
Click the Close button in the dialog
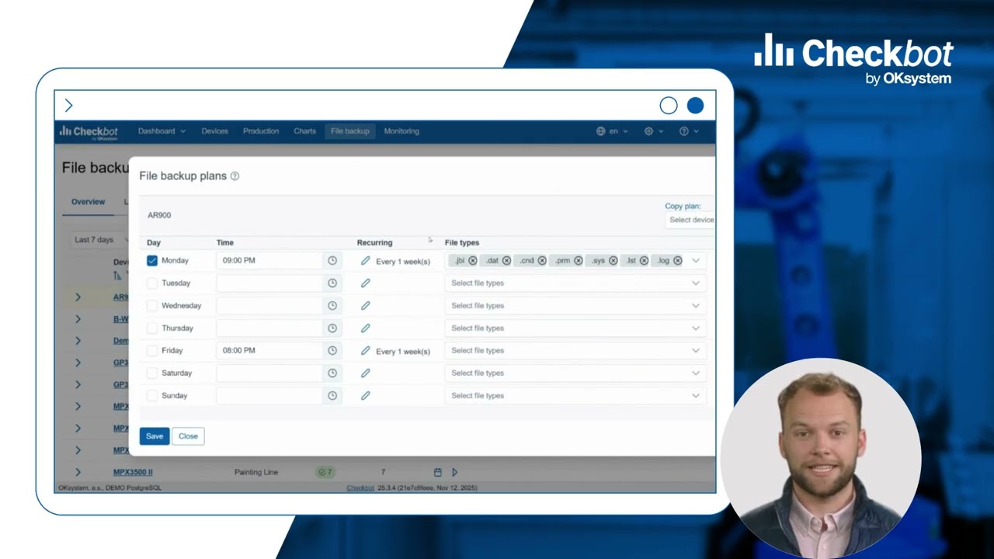[x=188, y=436]
